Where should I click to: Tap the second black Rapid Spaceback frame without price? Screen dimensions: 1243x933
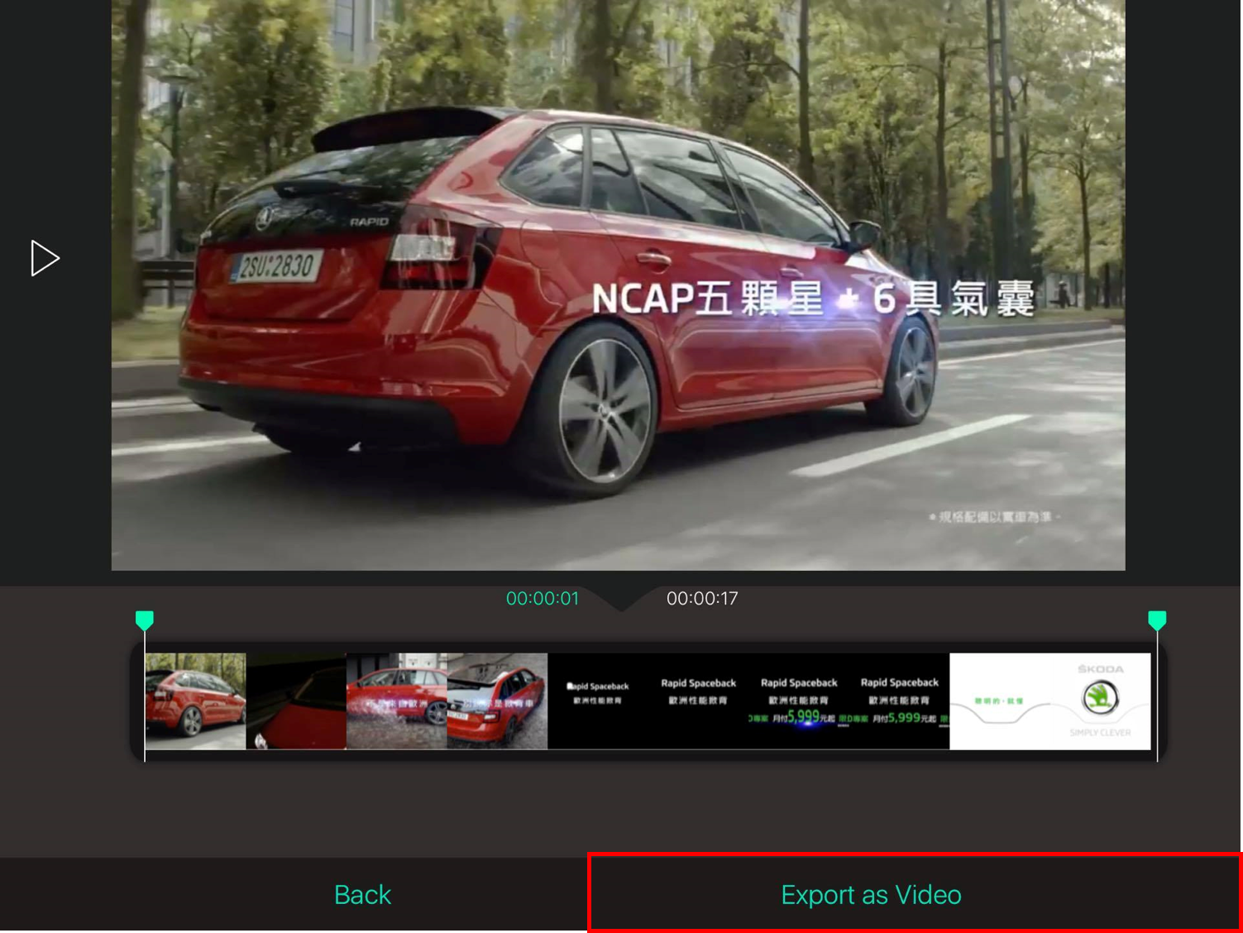pyautogui.click(x=698, y=701)
